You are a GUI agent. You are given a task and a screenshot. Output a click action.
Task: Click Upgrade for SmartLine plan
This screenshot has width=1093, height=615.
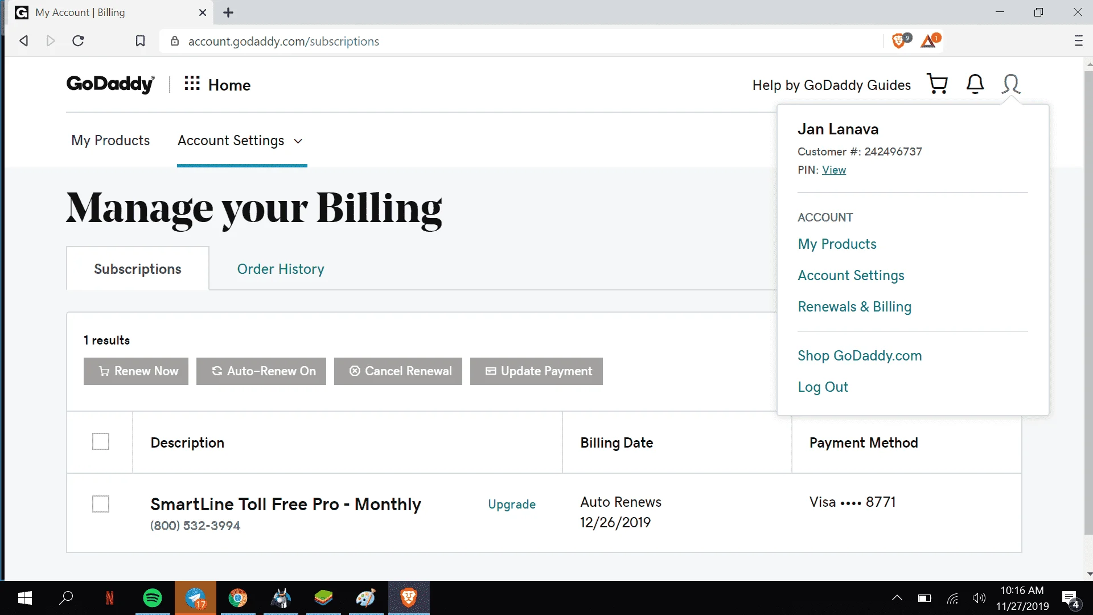(x=512, y=505)
